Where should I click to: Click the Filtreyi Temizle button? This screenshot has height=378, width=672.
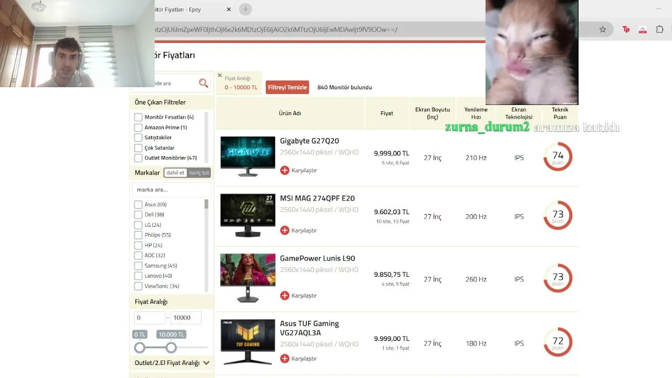point(287,87)
